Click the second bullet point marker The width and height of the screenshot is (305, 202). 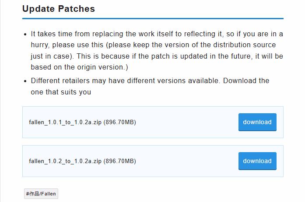pyautogui.click(x=24, y=81)
